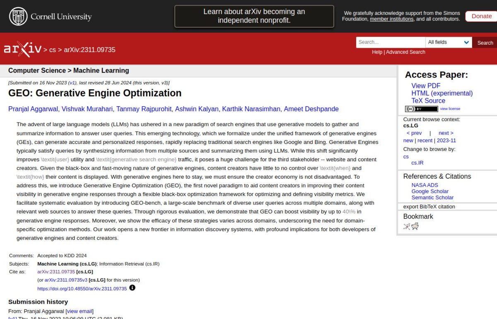Click the Submission history heading
The width and height of the screenshot is (497, 319).
38,302
